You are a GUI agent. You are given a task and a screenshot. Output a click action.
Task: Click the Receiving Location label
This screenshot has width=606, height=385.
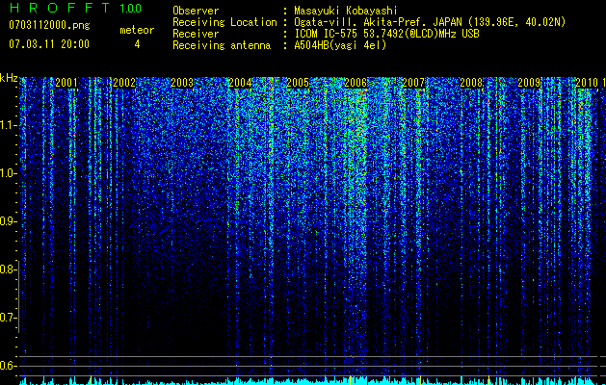click(224, 22)
